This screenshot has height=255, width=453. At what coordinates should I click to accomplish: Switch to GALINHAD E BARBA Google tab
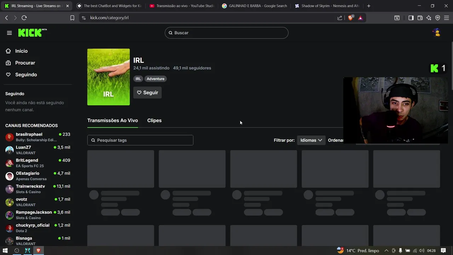[254, 6]
